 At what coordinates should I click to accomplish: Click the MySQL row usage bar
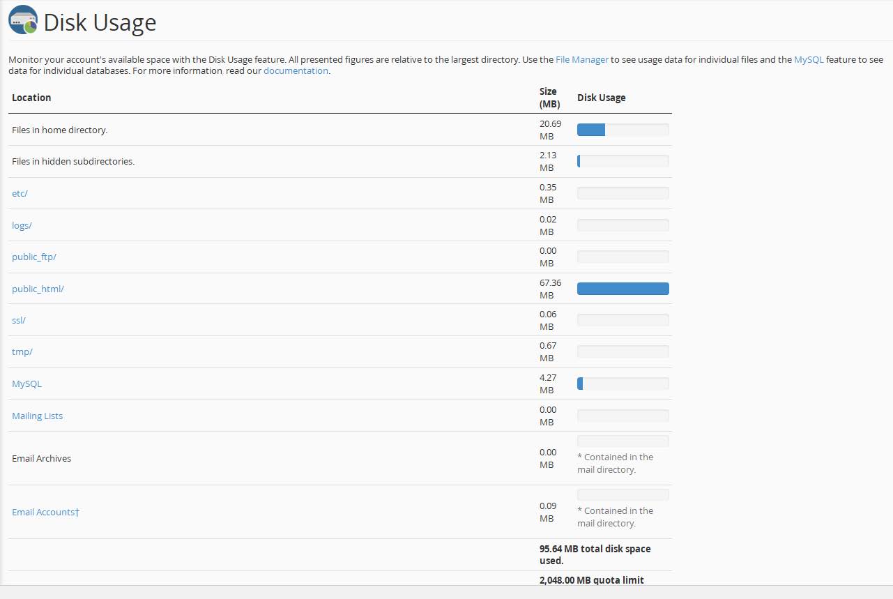click(x=623, y=384)
